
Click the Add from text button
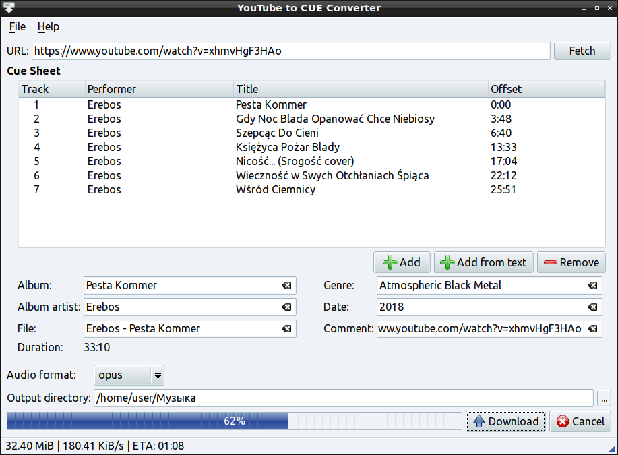point(484,262)
